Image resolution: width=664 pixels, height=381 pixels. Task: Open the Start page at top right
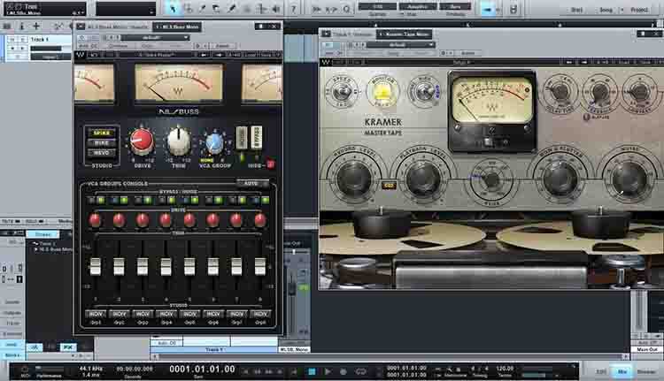[x=576, y=10]
